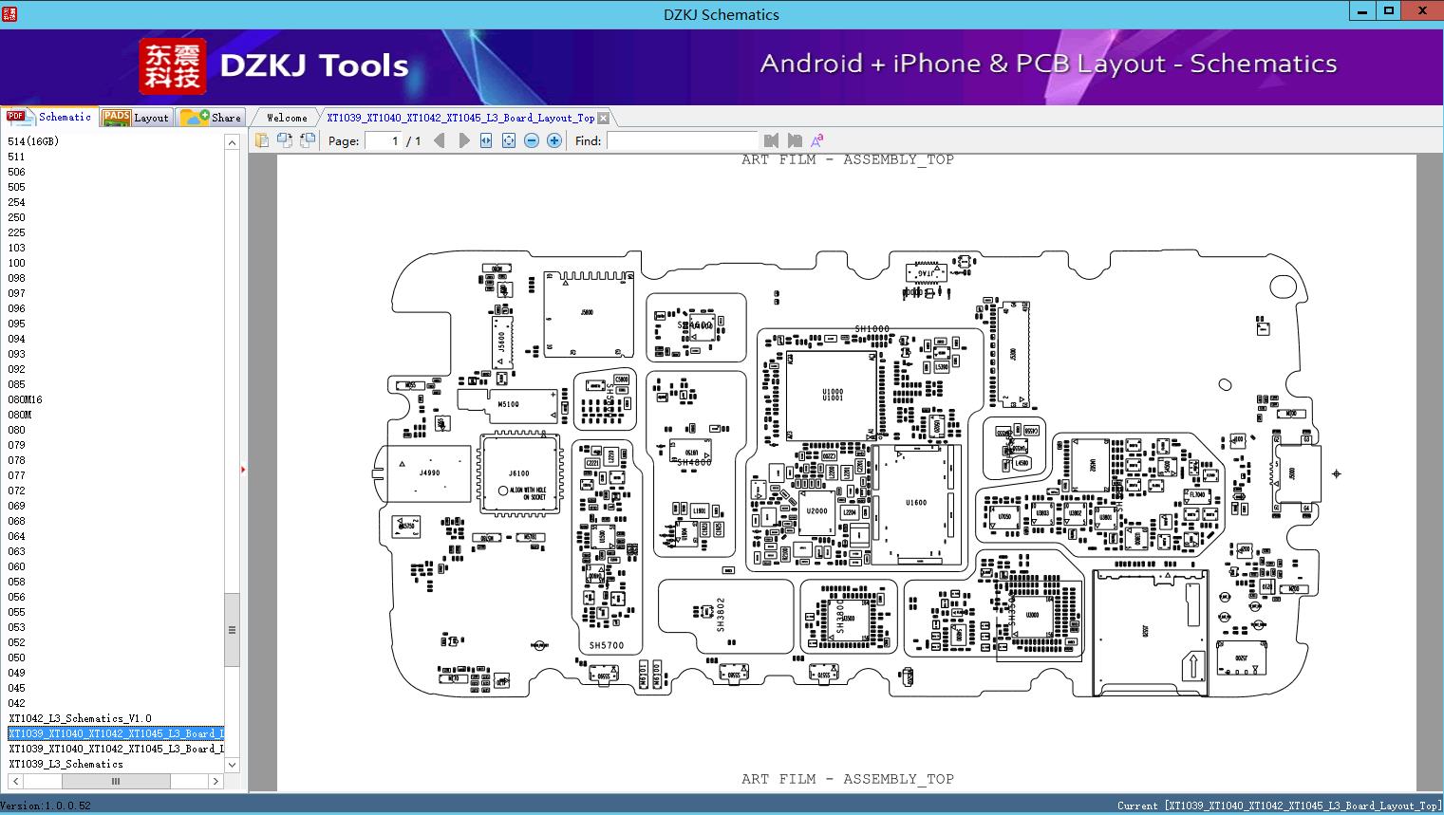Click the file list scroll down arrow
The width and height of the screenshot is (1444, 815).
(x=232, y=764)
